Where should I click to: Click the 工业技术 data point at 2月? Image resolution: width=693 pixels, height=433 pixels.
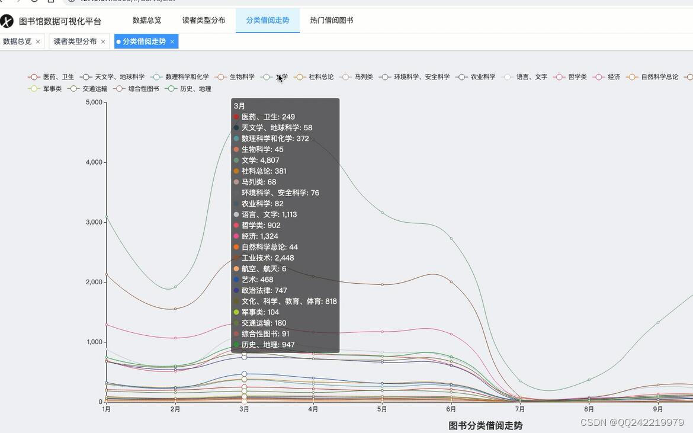click(175, 309)
